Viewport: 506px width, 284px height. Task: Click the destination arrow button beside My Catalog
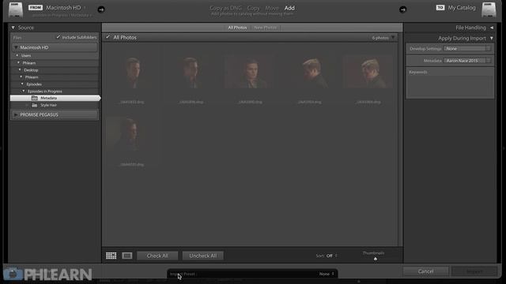402,9
